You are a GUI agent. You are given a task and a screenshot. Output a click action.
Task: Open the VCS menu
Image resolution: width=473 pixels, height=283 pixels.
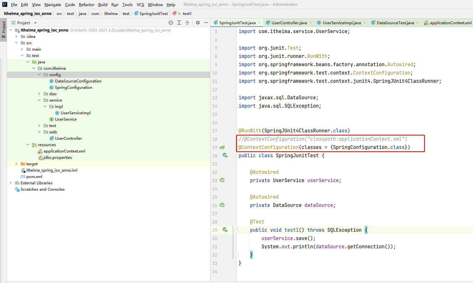click(x=140, y=4)
